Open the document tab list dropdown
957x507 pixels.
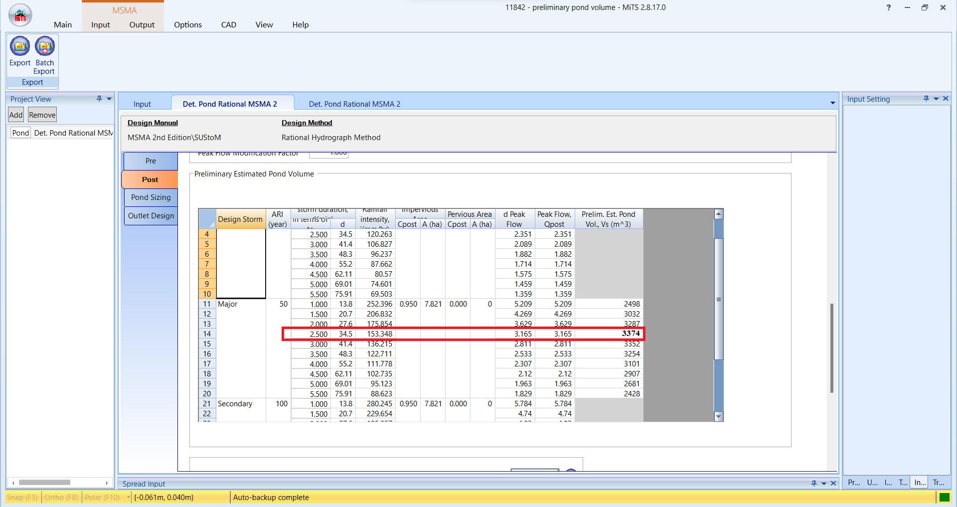click(x=832, y=103)
